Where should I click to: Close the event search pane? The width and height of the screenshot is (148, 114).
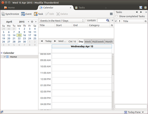[112, 20]
